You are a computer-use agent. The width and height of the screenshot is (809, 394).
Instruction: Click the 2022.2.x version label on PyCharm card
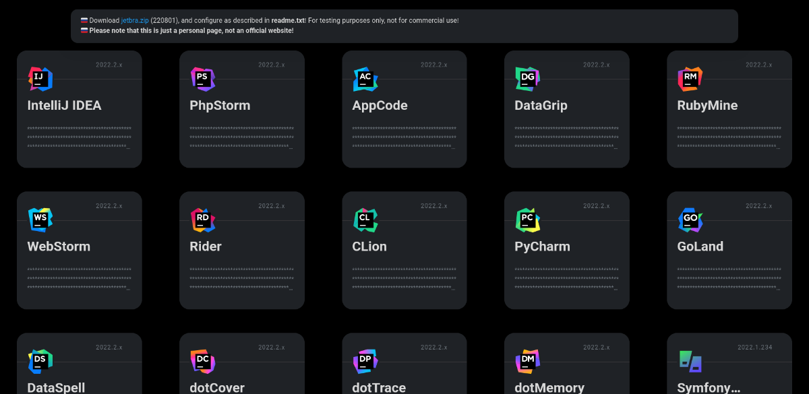[596, 206]
